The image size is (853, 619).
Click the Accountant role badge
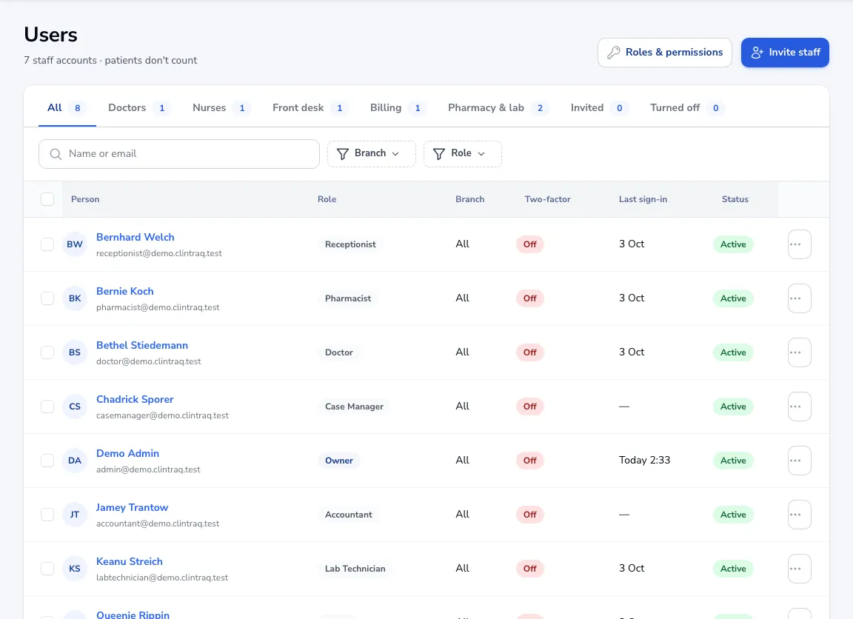[x=349, y=515]
